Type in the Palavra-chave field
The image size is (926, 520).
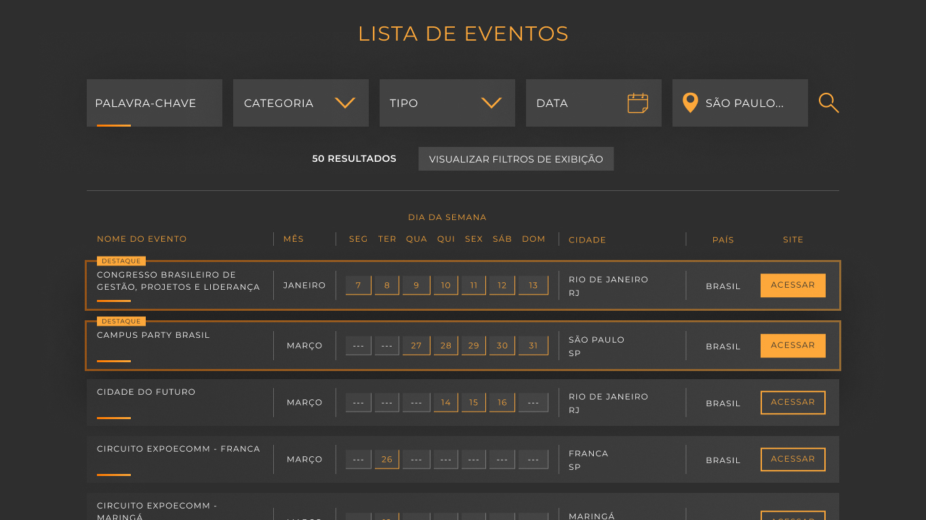tap(154, 103)
